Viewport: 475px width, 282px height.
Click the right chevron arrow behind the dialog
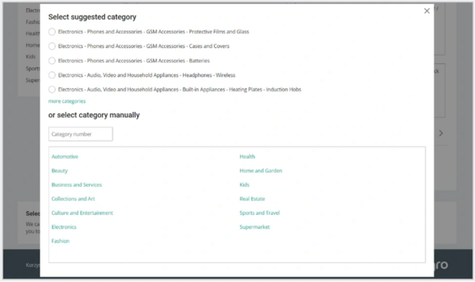pyautogui.click(x=441, y=133)
